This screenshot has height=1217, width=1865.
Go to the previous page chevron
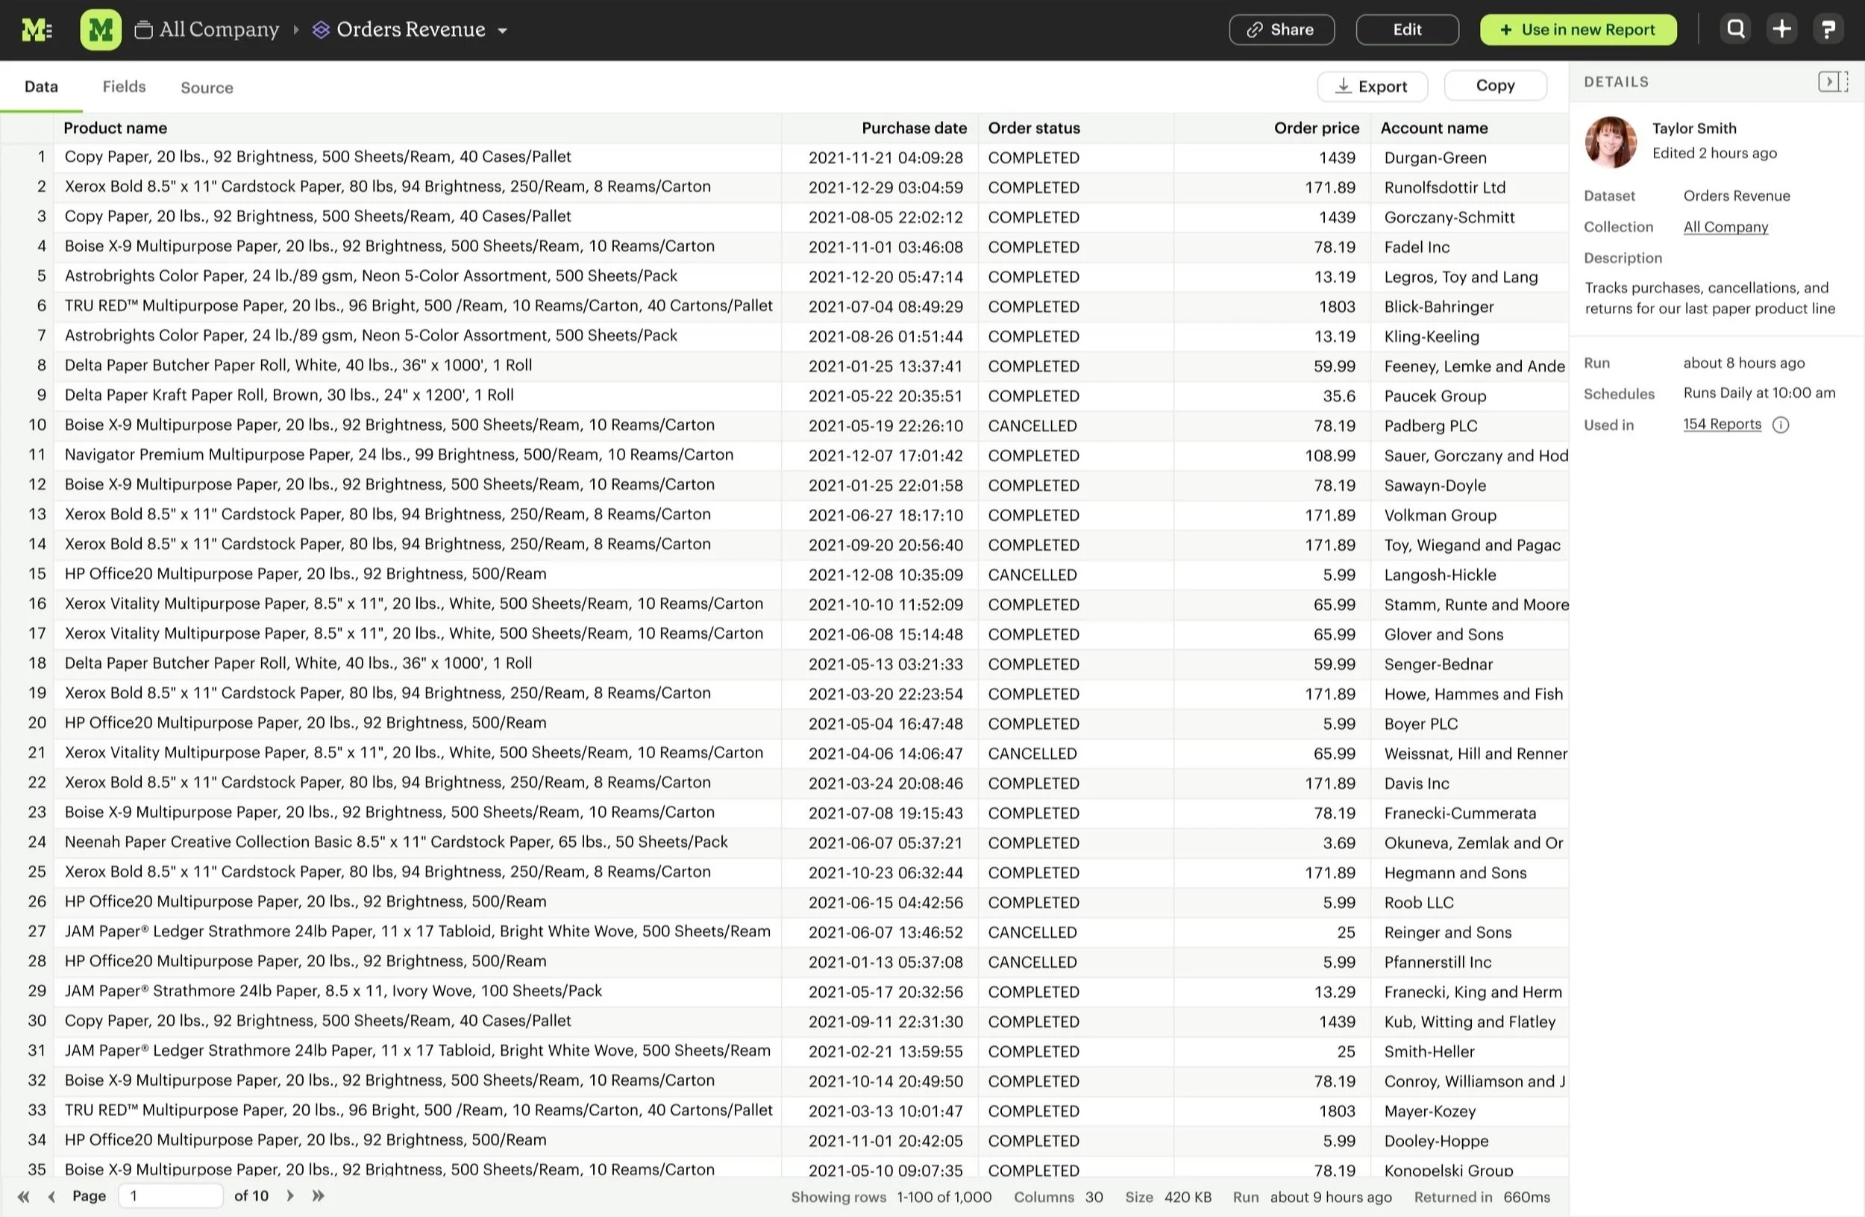point(51,1196)
